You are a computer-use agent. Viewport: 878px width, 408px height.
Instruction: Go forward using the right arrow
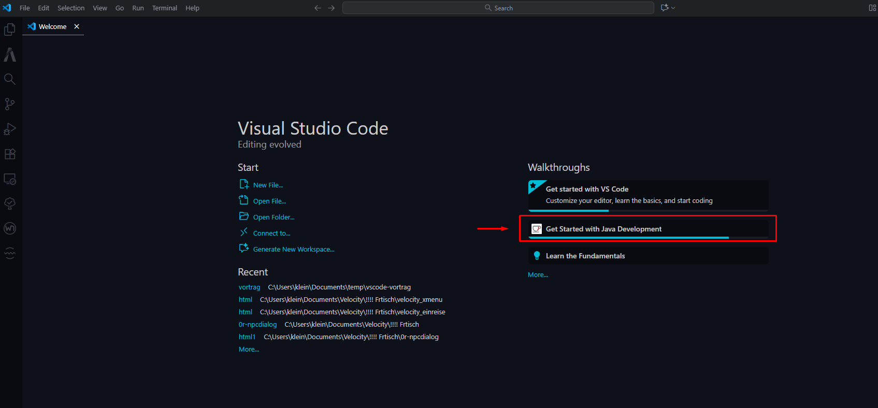(332, 8)
